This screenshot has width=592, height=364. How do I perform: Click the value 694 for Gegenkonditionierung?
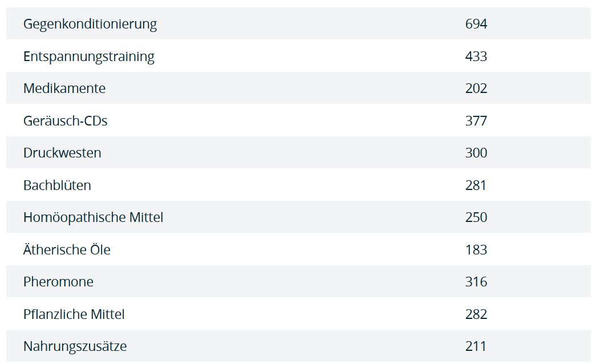476,24
